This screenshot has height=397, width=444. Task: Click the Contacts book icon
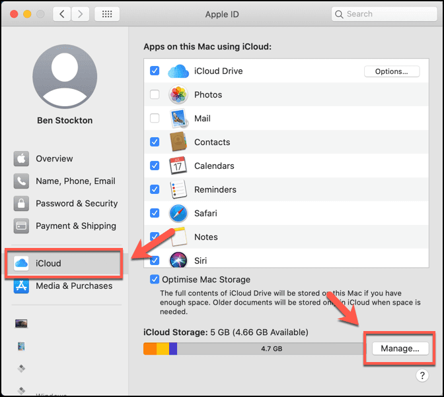tap(178, 142)
